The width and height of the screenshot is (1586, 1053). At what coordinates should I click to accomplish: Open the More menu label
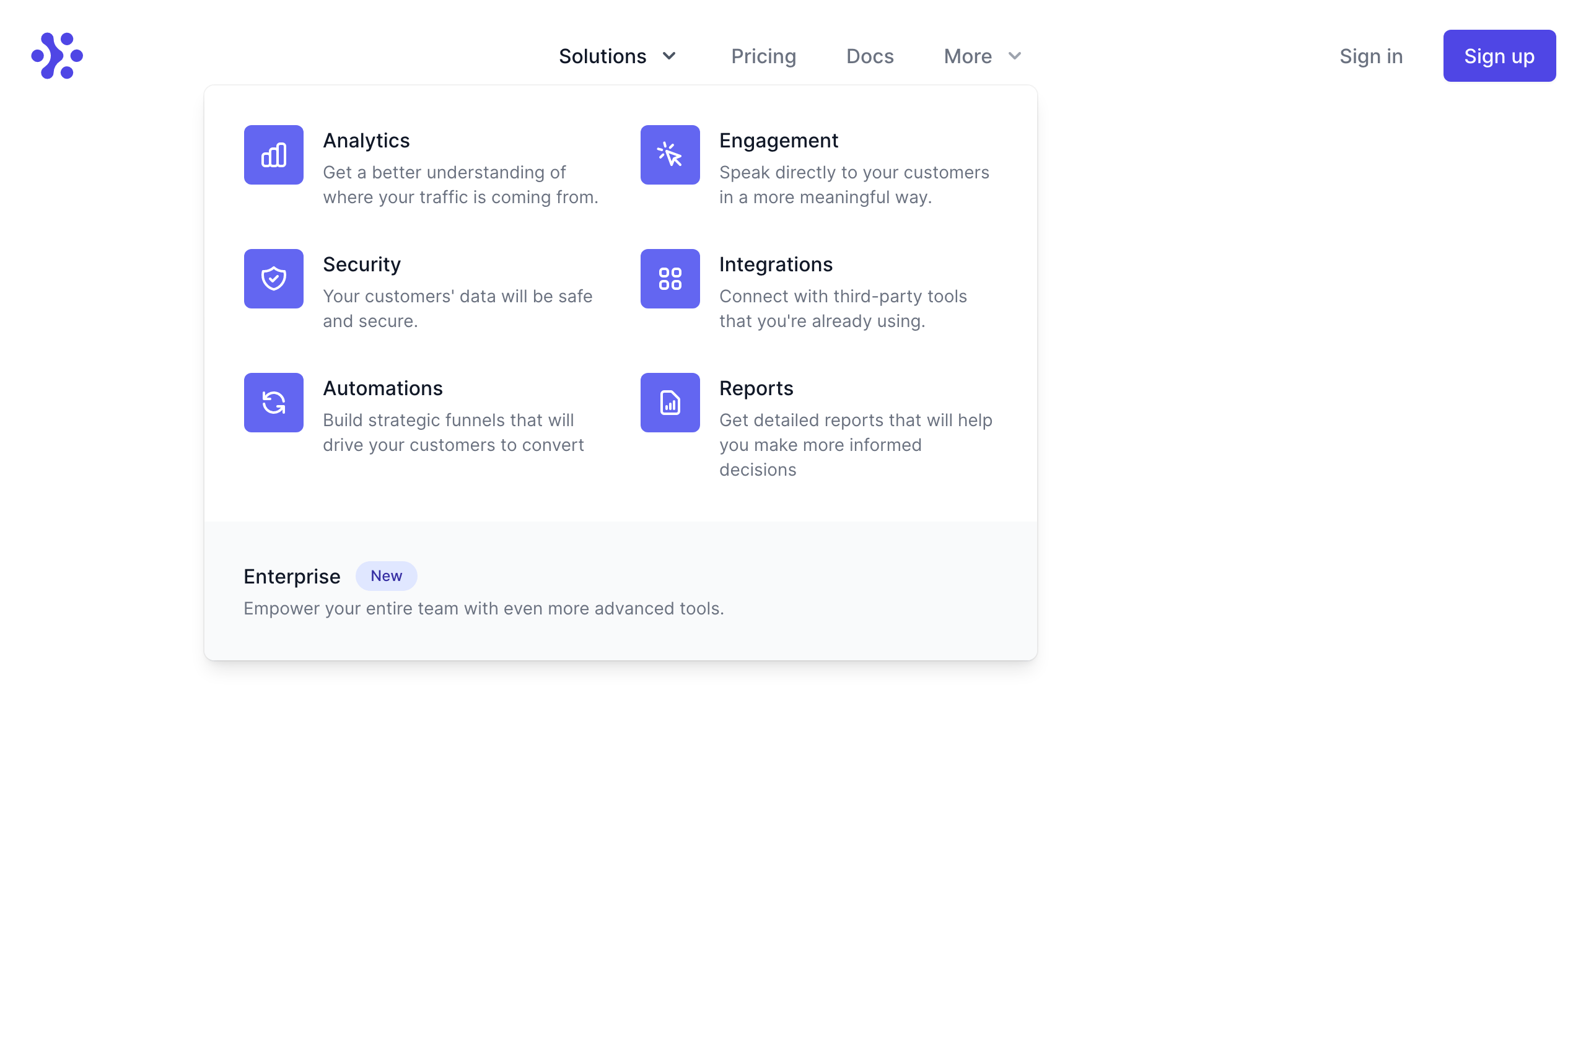click(967, 56)
